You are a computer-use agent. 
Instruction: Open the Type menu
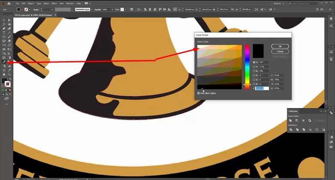coord(39,3)
